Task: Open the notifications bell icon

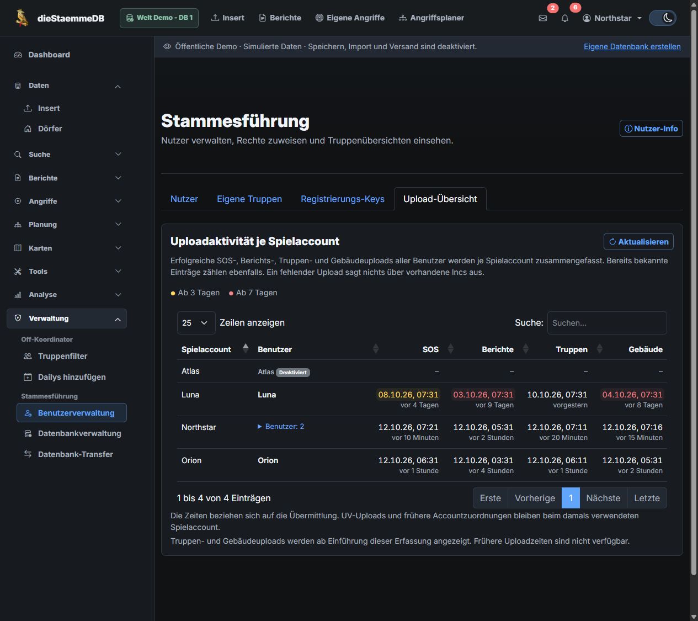Action: click(565, 18)
